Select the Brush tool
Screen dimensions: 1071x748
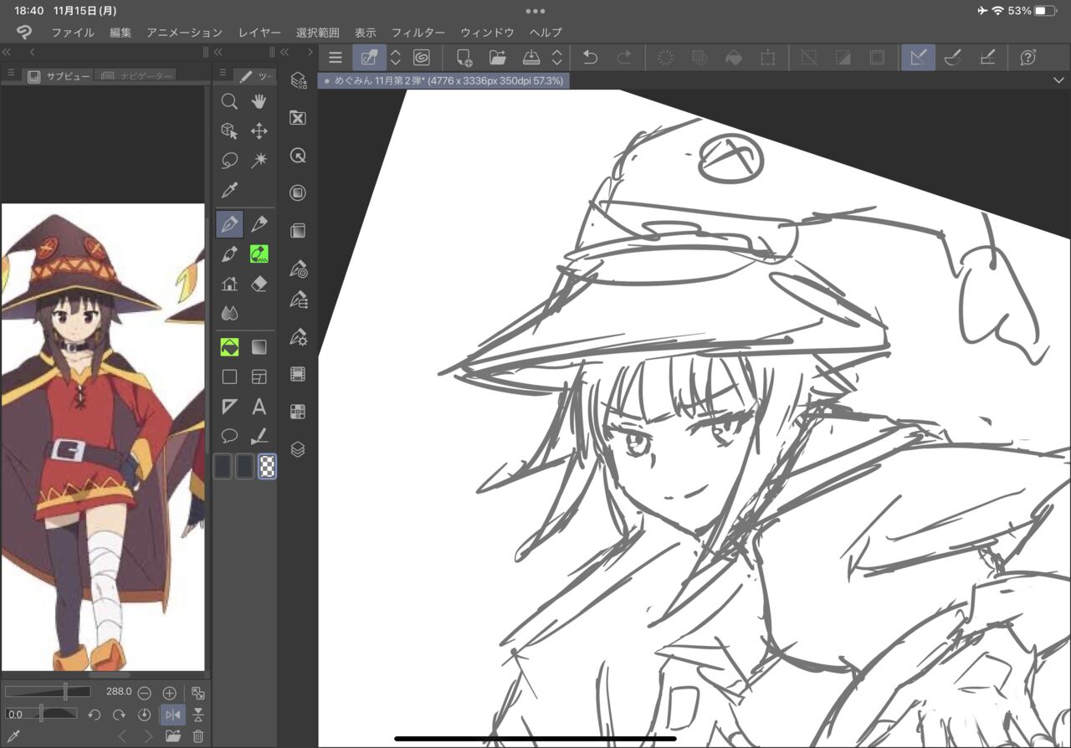point(229,254)
